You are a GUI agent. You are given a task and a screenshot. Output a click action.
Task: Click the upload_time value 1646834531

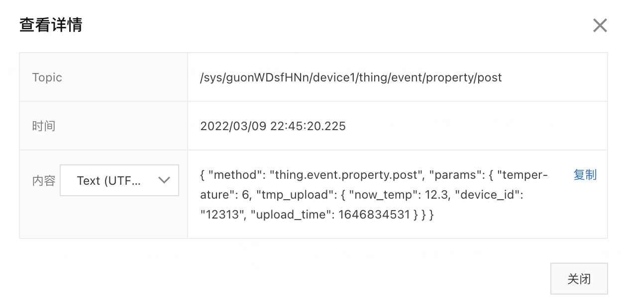[374, 215]
